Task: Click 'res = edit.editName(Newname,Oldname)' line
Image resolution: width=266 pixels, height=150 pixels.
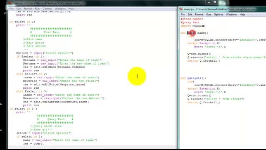Action: (x=54, y=67)
